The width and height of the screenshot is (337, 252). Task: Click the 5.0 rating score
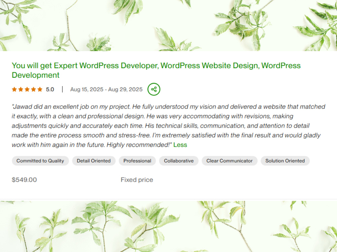[x=50, y=89]
